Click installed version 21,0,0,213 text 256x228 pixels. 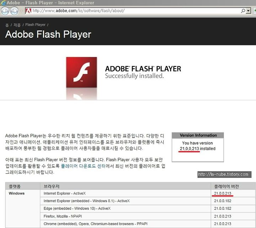[190, 149]
